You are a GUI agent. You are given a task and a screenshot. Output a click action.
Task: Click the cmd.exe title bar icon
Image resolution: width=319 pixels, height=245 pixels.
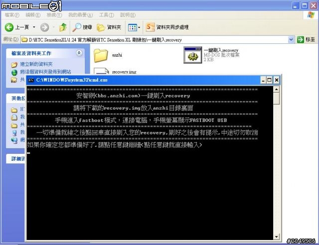(x=31, y=80)
